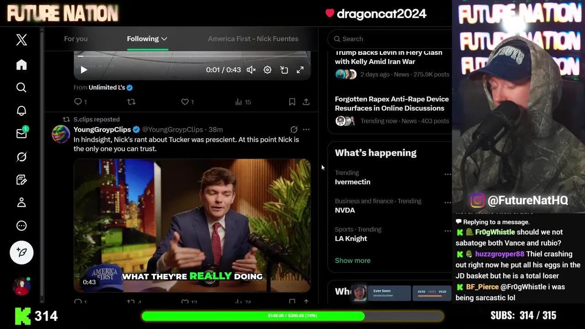The height and width of the screenshot is (329, 585).
Task: Open @YoungGroypClips handle
Action: tap(172, 129)
